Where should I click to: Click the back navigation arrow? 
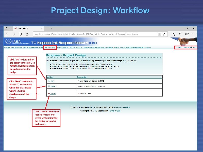point(6,34)
